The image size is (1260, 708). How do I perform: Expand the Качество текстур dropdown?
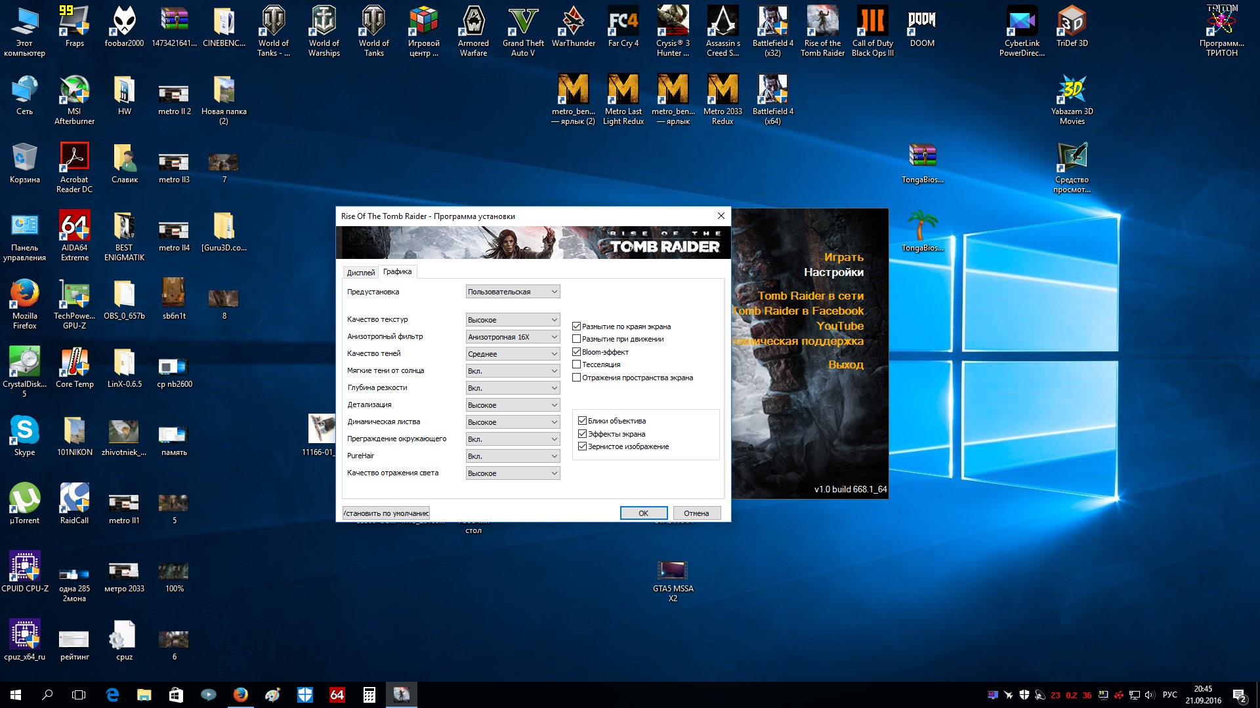(513, 320)
